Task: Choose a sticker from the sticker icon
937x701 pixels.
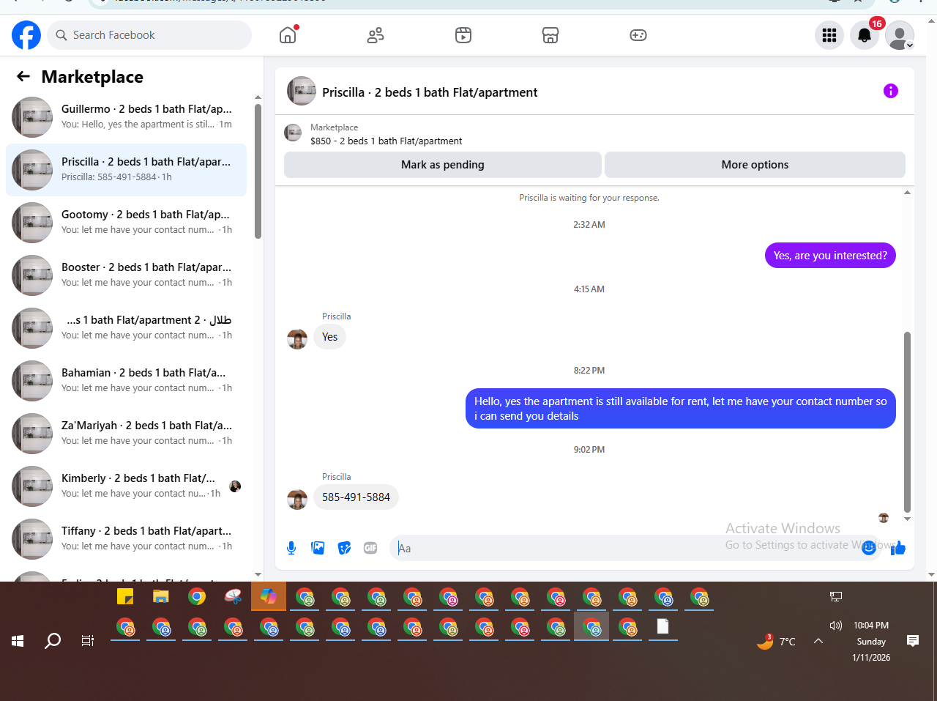Action: pos(344,548)
